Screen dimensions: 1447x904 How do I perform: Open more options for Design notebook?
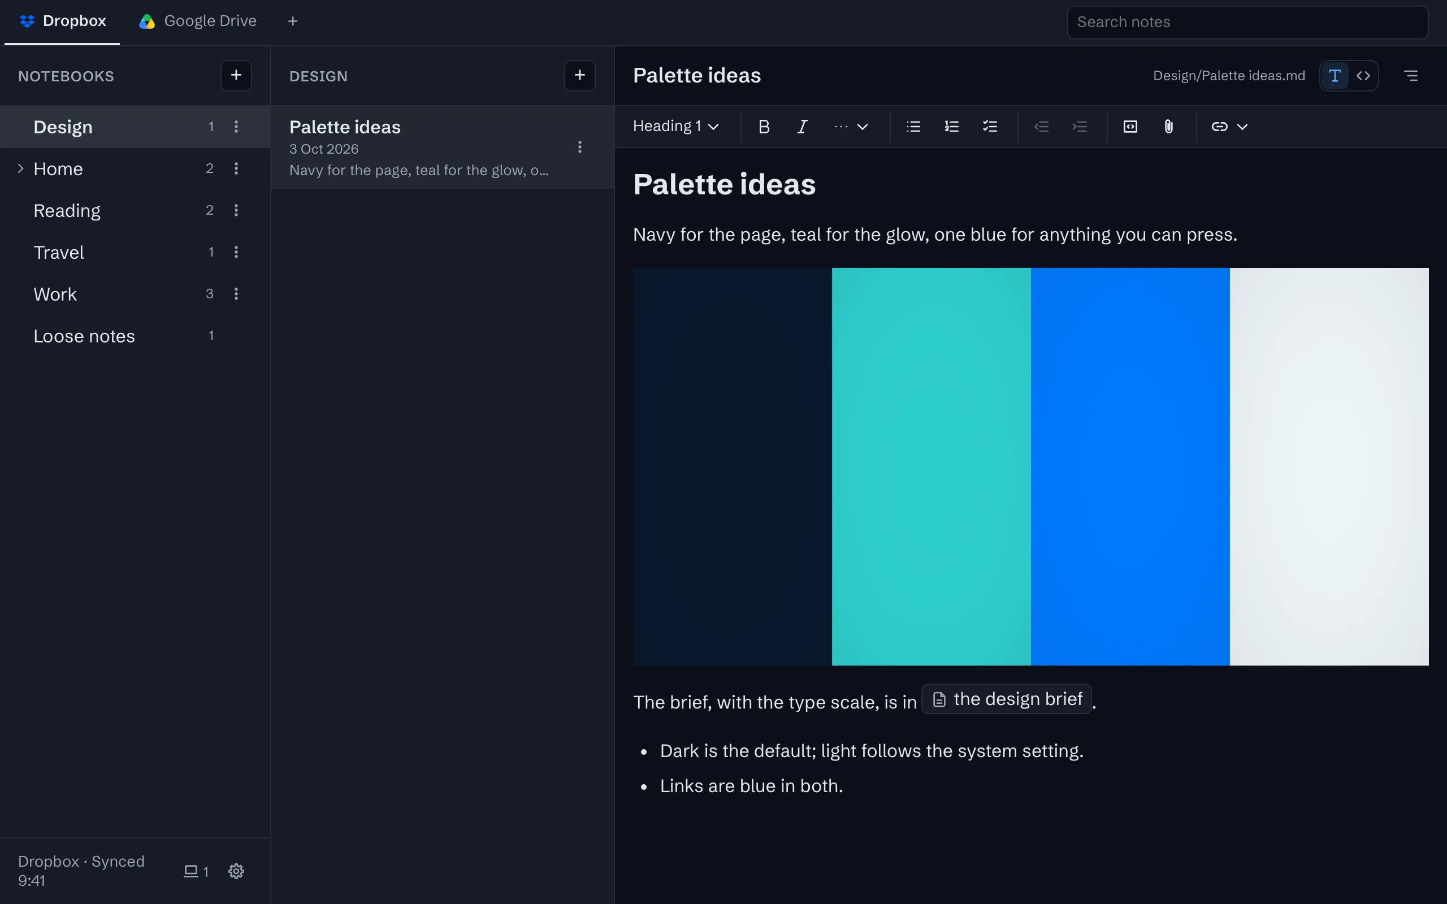[236, 127]
